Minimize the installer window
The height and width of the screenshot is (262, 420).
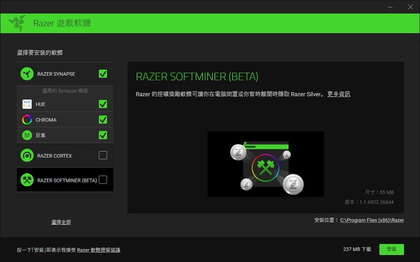pyautogui.click(x=390, y=7)
